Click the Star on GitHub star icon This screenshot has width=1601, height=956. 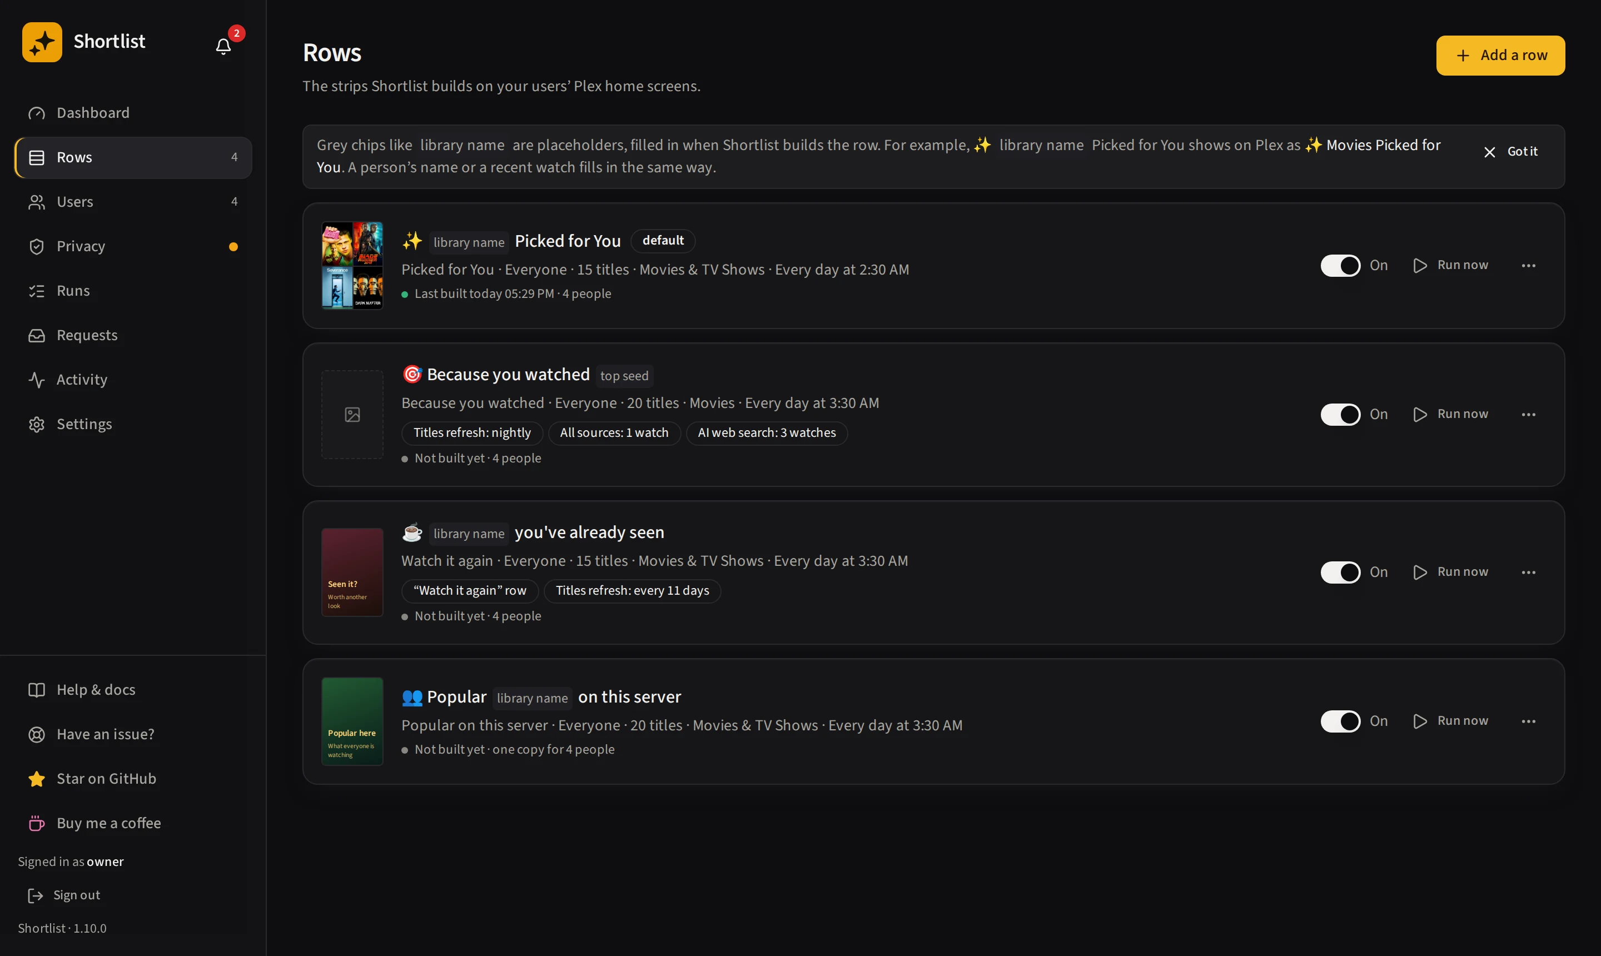(37, 779)
